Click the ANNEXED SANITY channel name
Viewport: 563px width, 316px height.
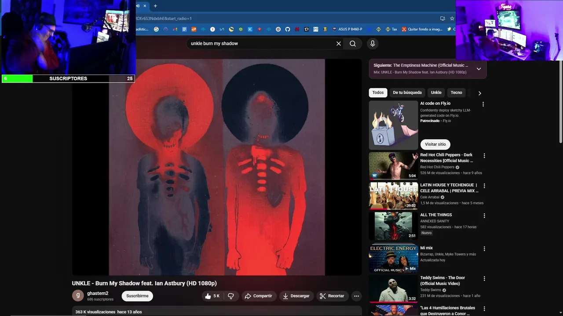coord(435,221)
